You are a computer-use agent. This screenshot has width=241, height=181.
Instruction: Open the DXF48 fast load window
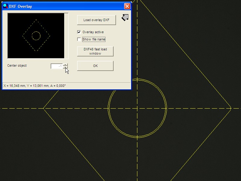pos(95,51)
